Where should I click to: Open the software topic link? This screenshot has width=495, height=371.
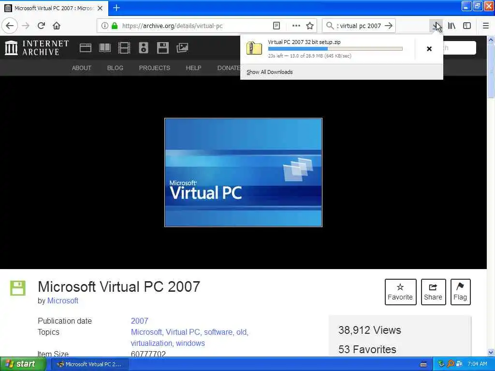point(219,332)
